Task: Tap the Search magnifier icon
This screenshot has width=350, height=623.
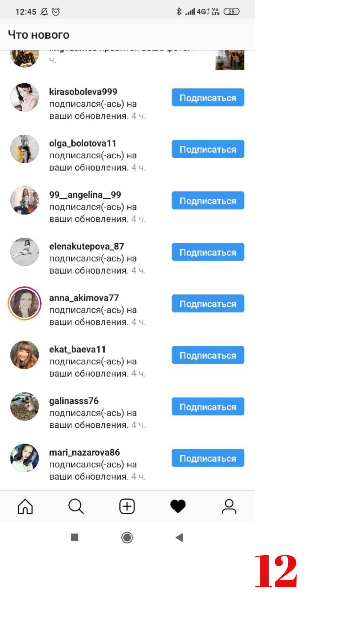Action: pos(76,506)
